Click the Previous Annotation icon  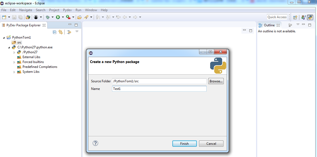pos(108,17)
